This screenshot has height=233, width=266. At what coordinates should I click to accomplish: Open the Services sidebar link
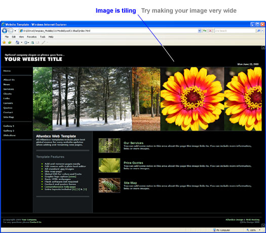(9, 89)
